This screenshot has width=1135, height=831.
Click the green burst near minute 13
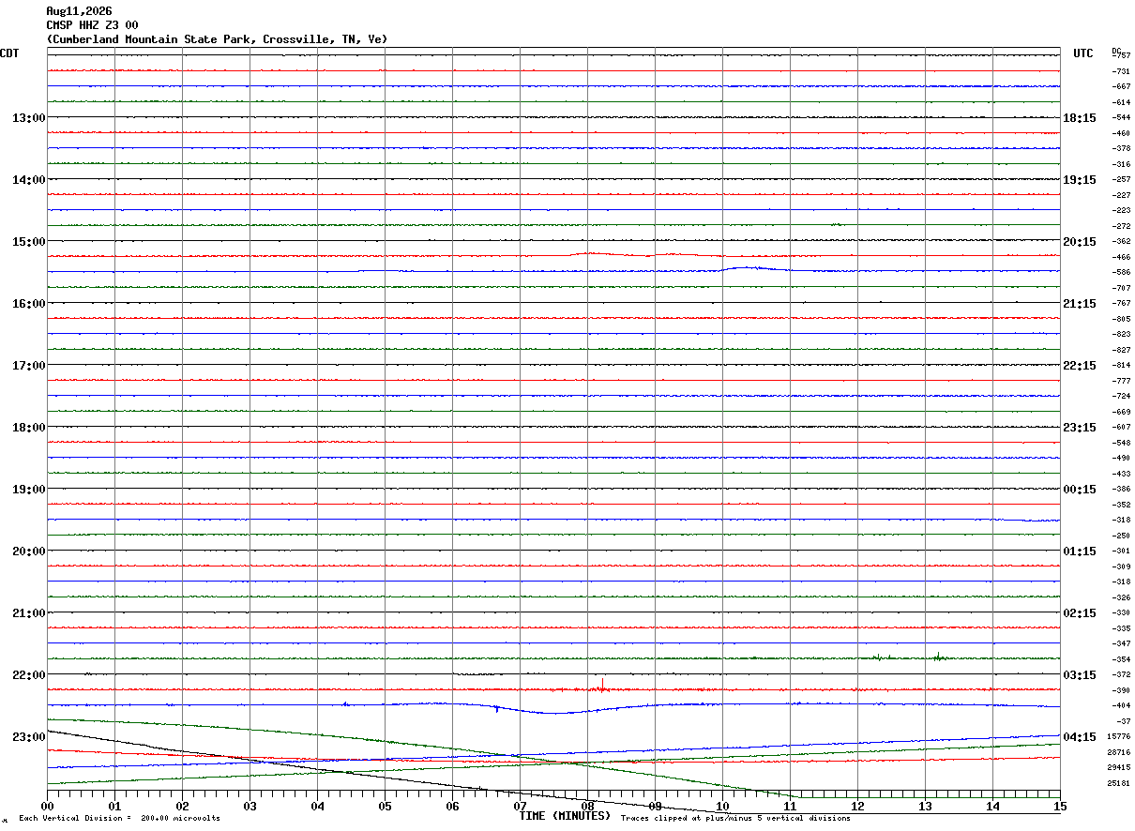[x=937, y=657]
